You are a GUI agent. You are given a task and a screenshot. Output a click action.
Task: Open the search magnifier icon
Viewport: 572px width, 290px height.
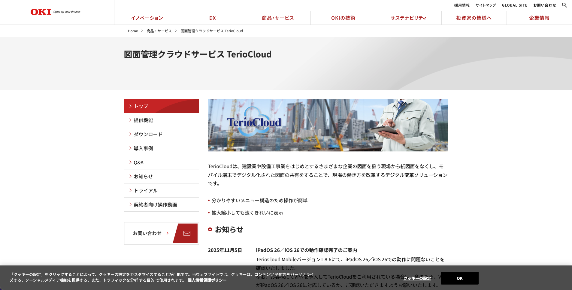[564, 5]
